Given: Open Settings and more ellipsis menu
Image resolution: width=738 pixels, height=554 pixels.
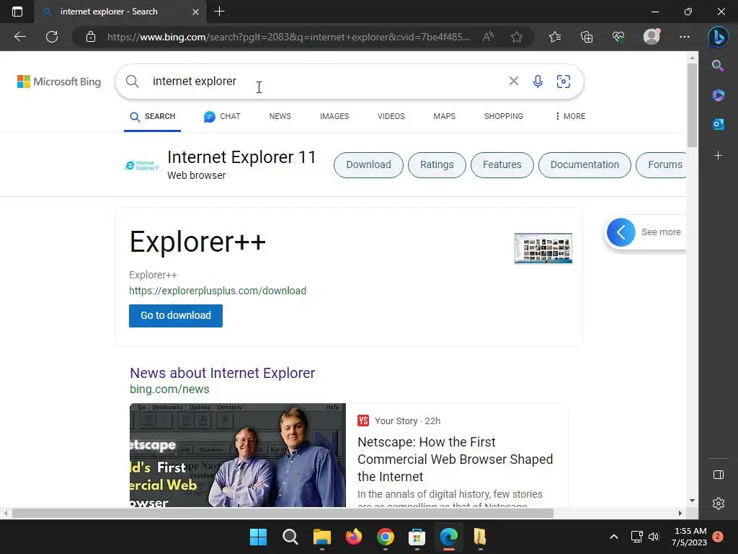Looking at the screenshot, I should coord(685,37).
